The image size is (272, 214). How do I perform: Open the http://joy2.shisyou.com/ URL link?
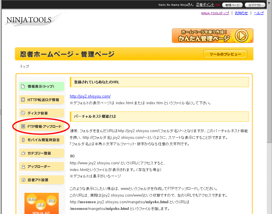90,96
